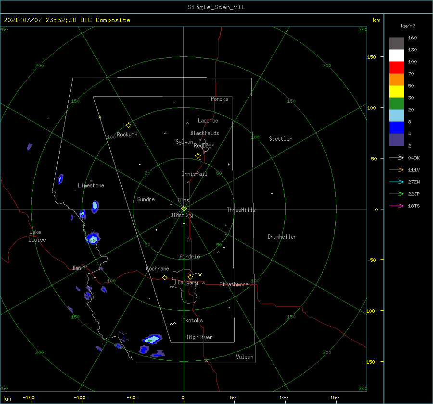Click the Didsbury town label
433x404 pixels.
pos(181,215)
